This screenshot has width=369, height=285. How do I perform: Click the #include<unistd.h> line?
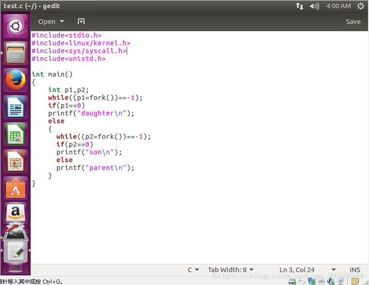tap(68, 59)
